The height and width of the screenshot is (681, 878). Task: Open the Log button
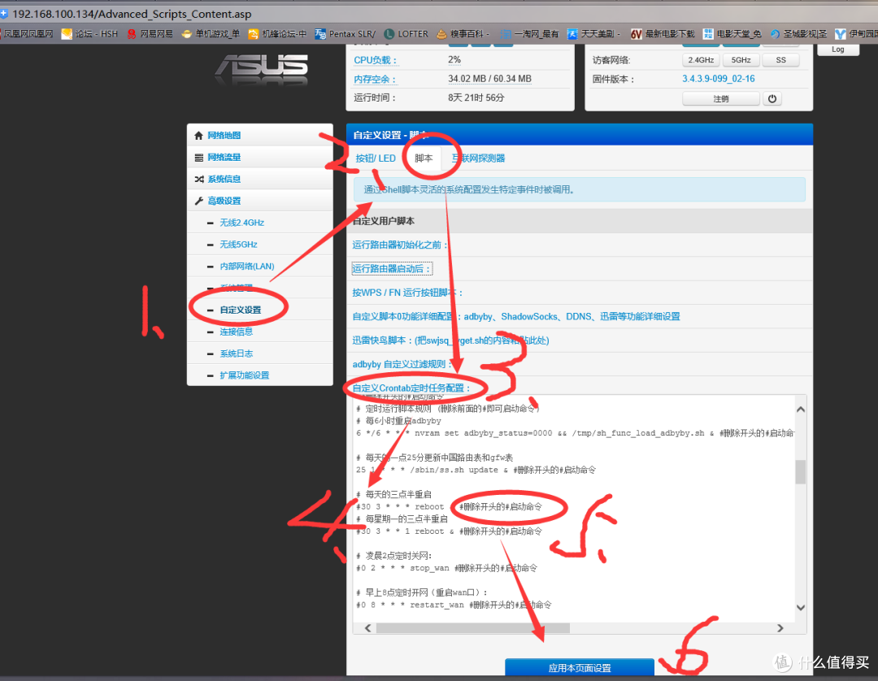click(x=837, y=50)
